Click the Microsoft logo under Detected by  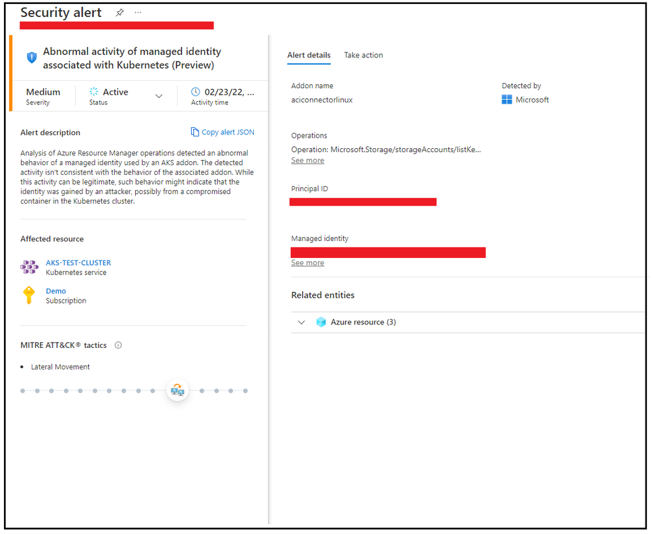point(507,99)
